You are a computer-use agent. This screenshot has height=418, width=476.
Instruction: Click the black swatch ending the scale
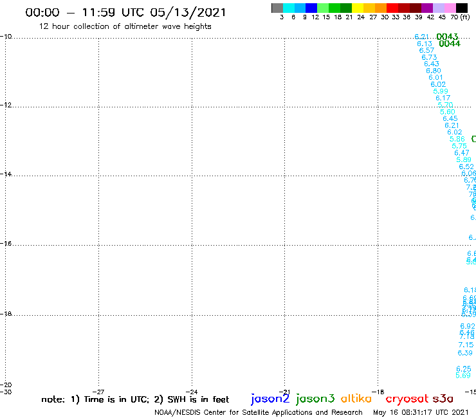pos(462,8)
